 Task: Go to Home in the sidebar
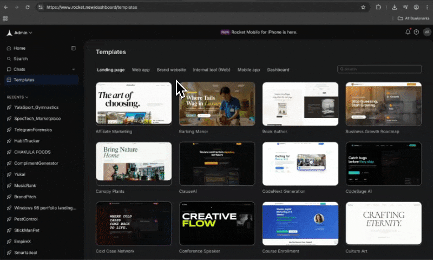coord(19,48)
